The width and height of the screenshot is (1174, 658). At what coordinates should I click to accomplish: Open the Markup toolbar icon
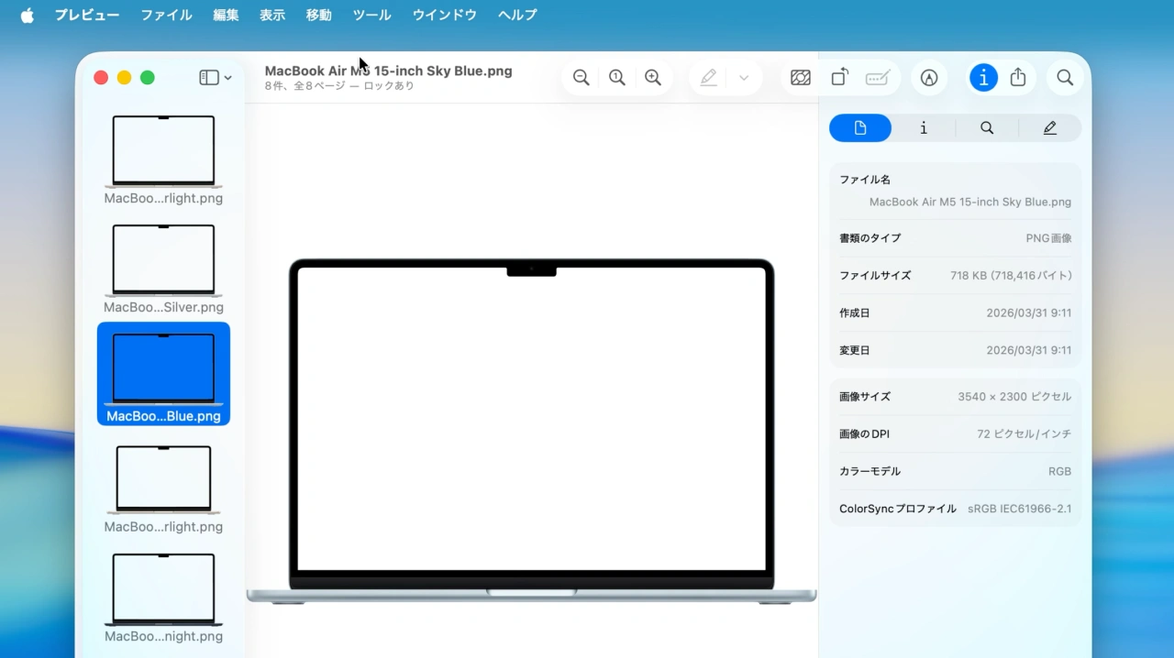pos(929,77)
